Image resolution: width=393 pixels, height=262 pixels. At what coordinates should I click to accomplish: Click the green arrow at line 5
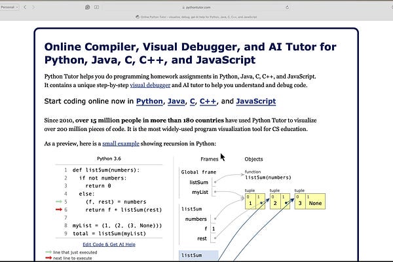[59, 202]
